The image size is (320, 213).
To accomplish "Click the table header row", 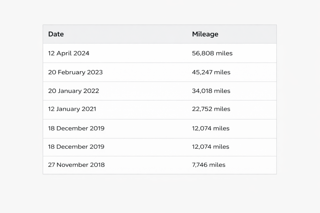I will (x=160, y=34).
